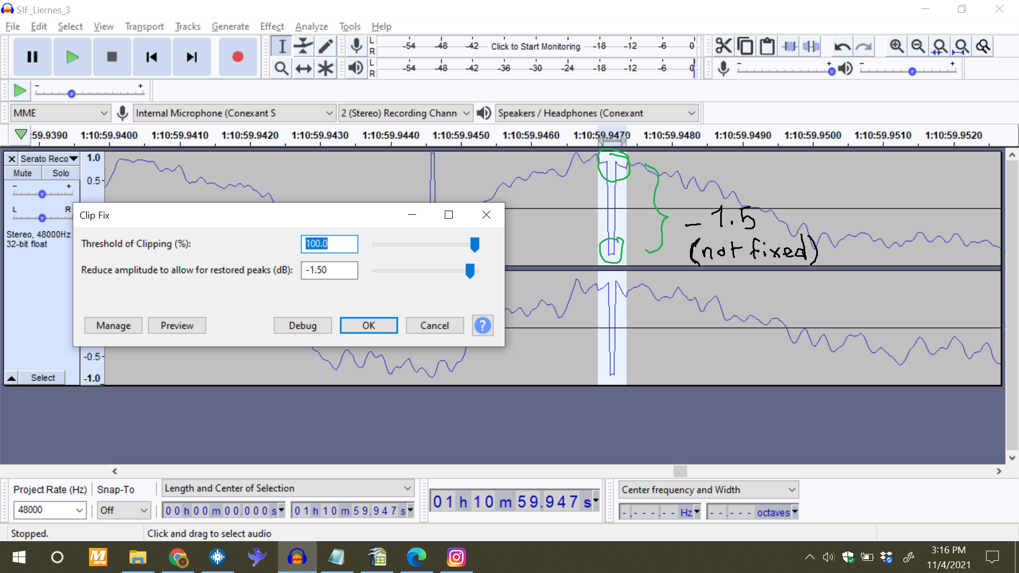
Task: Activate the Multi-tool mode
Action: coord(325,68)
